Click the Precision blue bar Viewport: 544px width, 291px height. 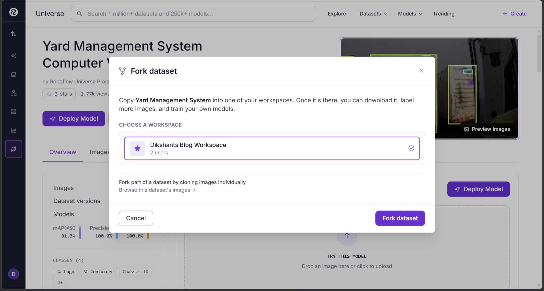coord(117,236)
